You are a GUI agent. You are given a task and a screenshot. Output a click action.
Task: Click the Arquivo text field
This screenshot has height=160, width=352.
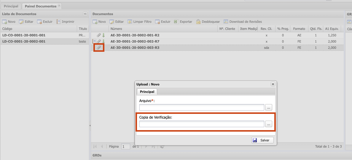(x=202, y=107)
